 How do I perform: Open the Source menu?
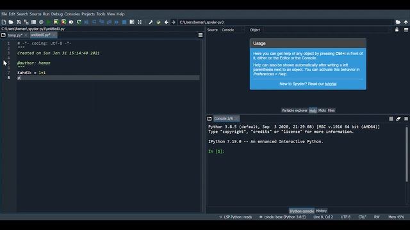[x=35, y=14]
